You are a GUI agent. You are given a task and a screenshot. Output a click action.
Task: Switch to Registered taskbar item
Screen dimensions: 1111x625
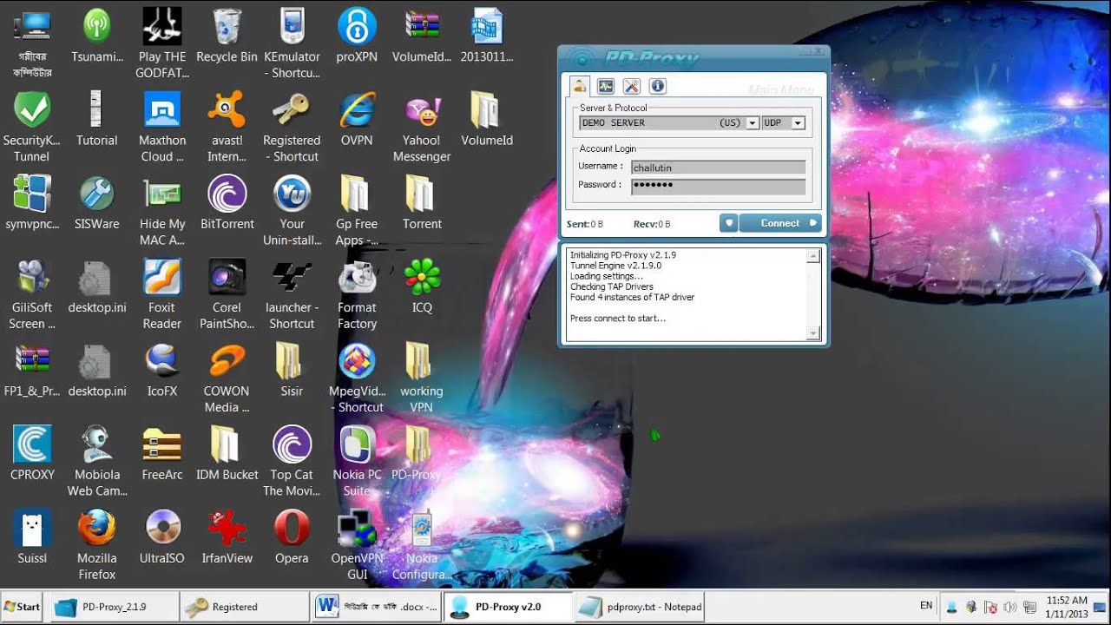click(x=245, y=607)
